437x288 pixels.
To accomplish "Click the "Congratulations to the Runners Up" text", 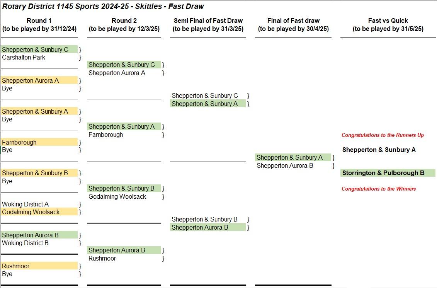I will (383, 135).
